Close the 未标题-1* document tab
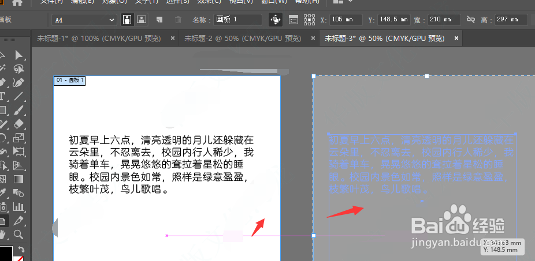Image resolution: width=535 pixels, height=261 pixels. [173, 38]
